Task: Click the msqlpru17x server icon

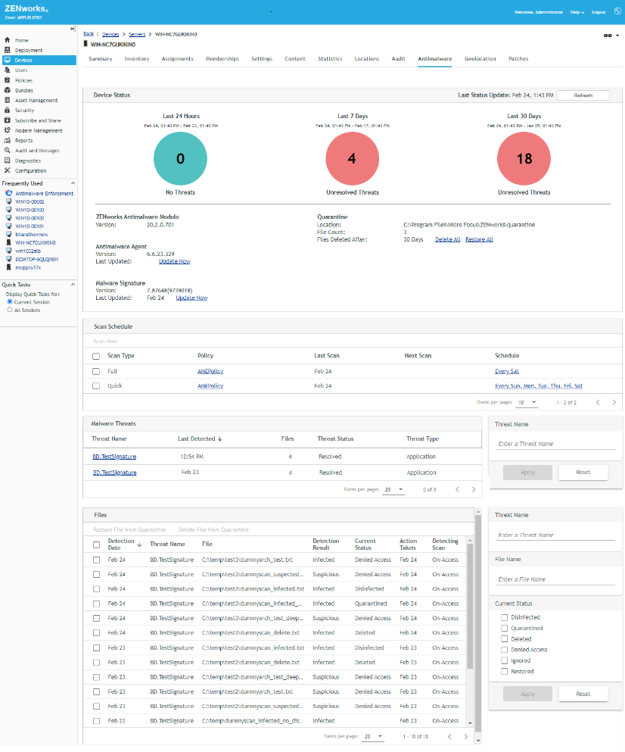Action: pyautogui.click(x=8, y=267)
